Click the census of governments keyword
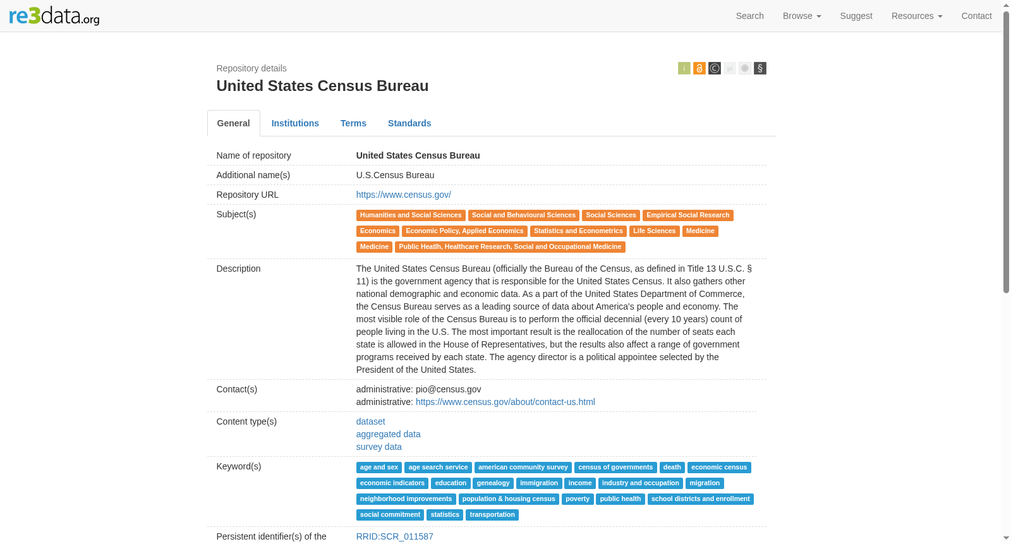This screenshot has height=544, width=1011. click(615, 468)
